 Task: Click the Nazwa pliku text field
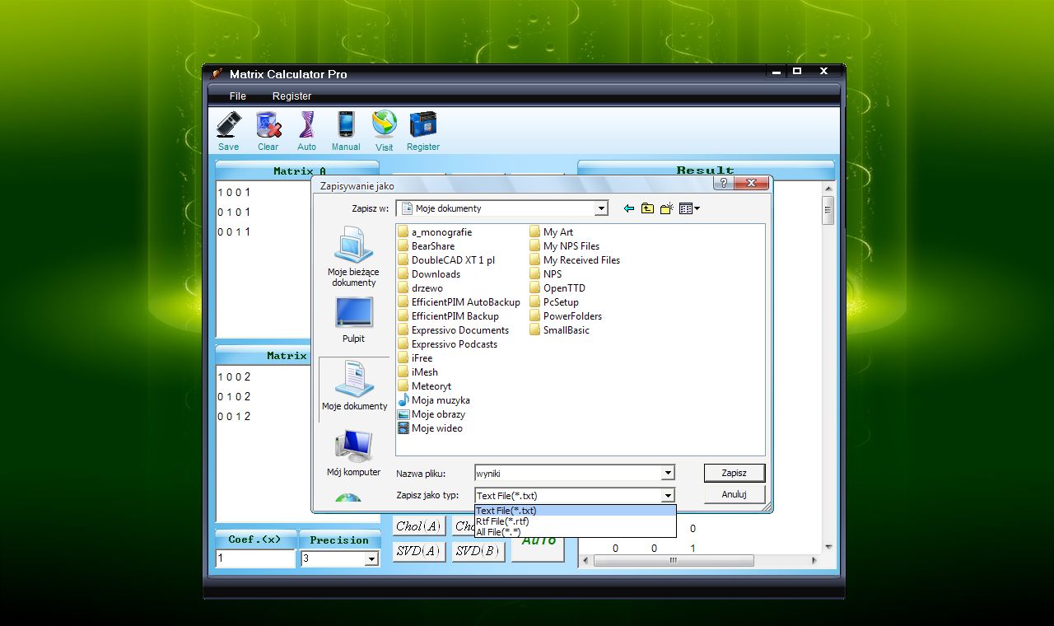click(568, 473)
